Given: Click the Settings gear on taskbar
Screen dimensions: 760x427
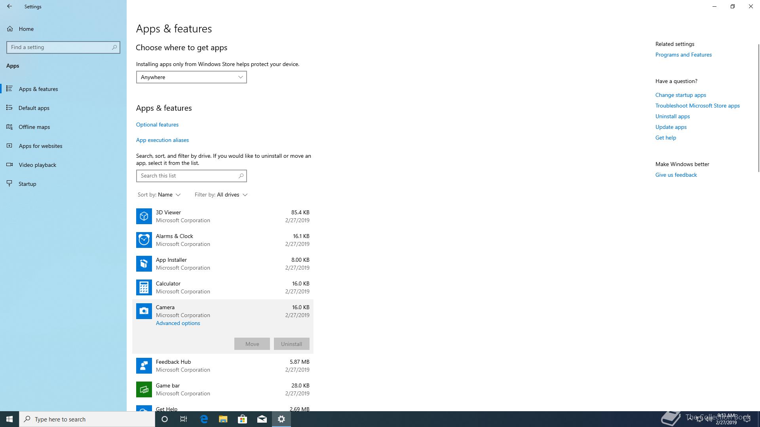Looking at the screenshot, I should (x=281, y=419).
